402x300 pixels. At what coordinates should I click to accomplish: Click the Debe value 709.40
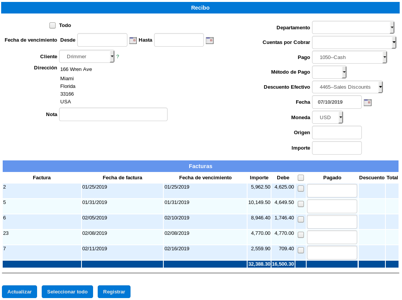pos(287,249)
